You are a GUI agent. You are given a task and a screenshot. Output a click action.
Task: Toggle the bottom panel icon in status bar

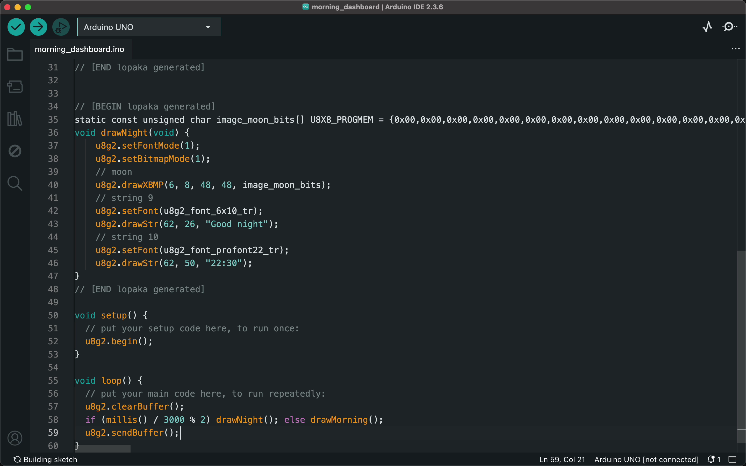733,459
